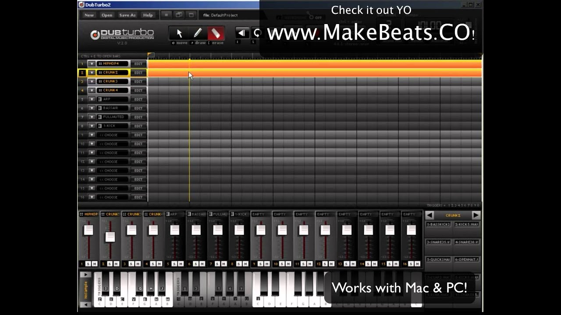Mute mixer channel 16
The width and height of the screenshot is (561, 315).
[417, 264]
